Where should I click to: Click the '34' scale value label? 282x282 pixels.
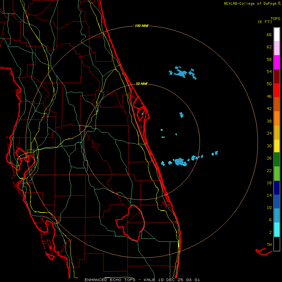(269, 133)
